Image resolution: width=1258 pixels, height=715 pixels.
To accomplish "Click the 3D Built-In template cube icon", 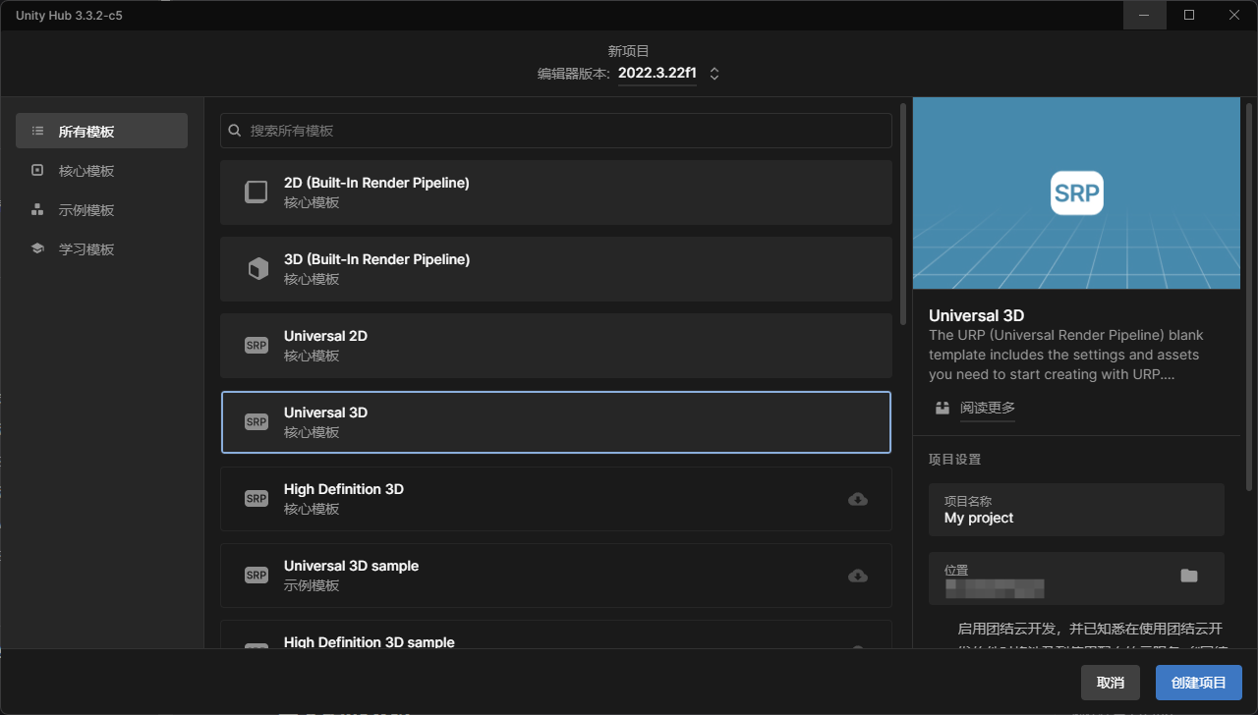I will (257, 269).
